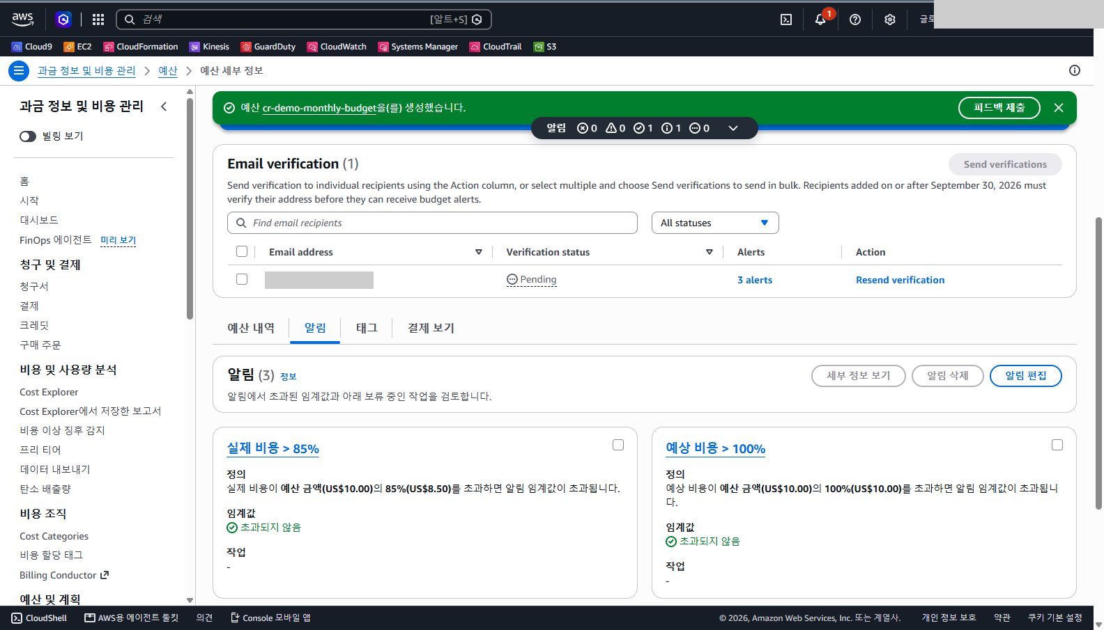
Task: Select the 실제 비용 > 85% alert checkbox
Action: pos(618,445)
